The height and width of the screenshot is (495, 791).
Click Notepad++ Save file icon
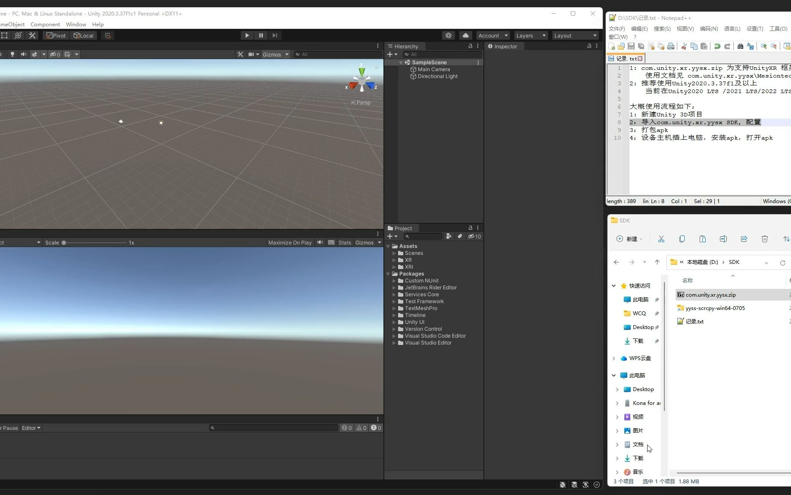(631, 46)
